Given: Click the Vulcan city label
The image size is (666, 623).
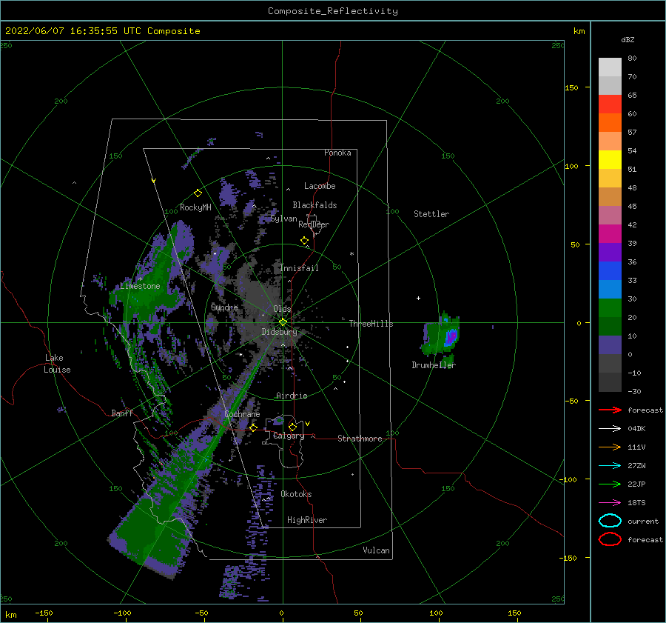Looking at the screenshot, I should coord(377,550).
